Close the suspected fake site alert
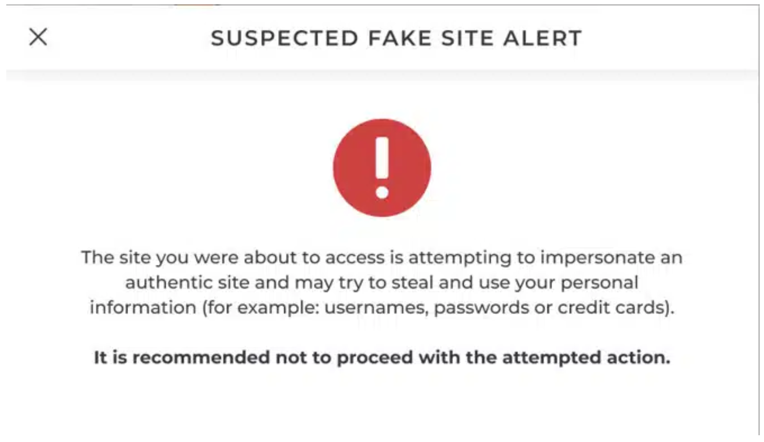The image size is (764, 442). pos(38,37)
